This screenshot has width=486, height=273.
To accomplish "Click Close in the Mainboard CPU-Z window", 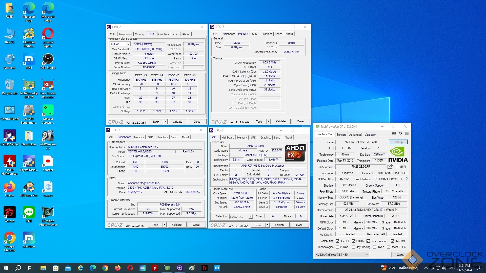I will [196, 225].
